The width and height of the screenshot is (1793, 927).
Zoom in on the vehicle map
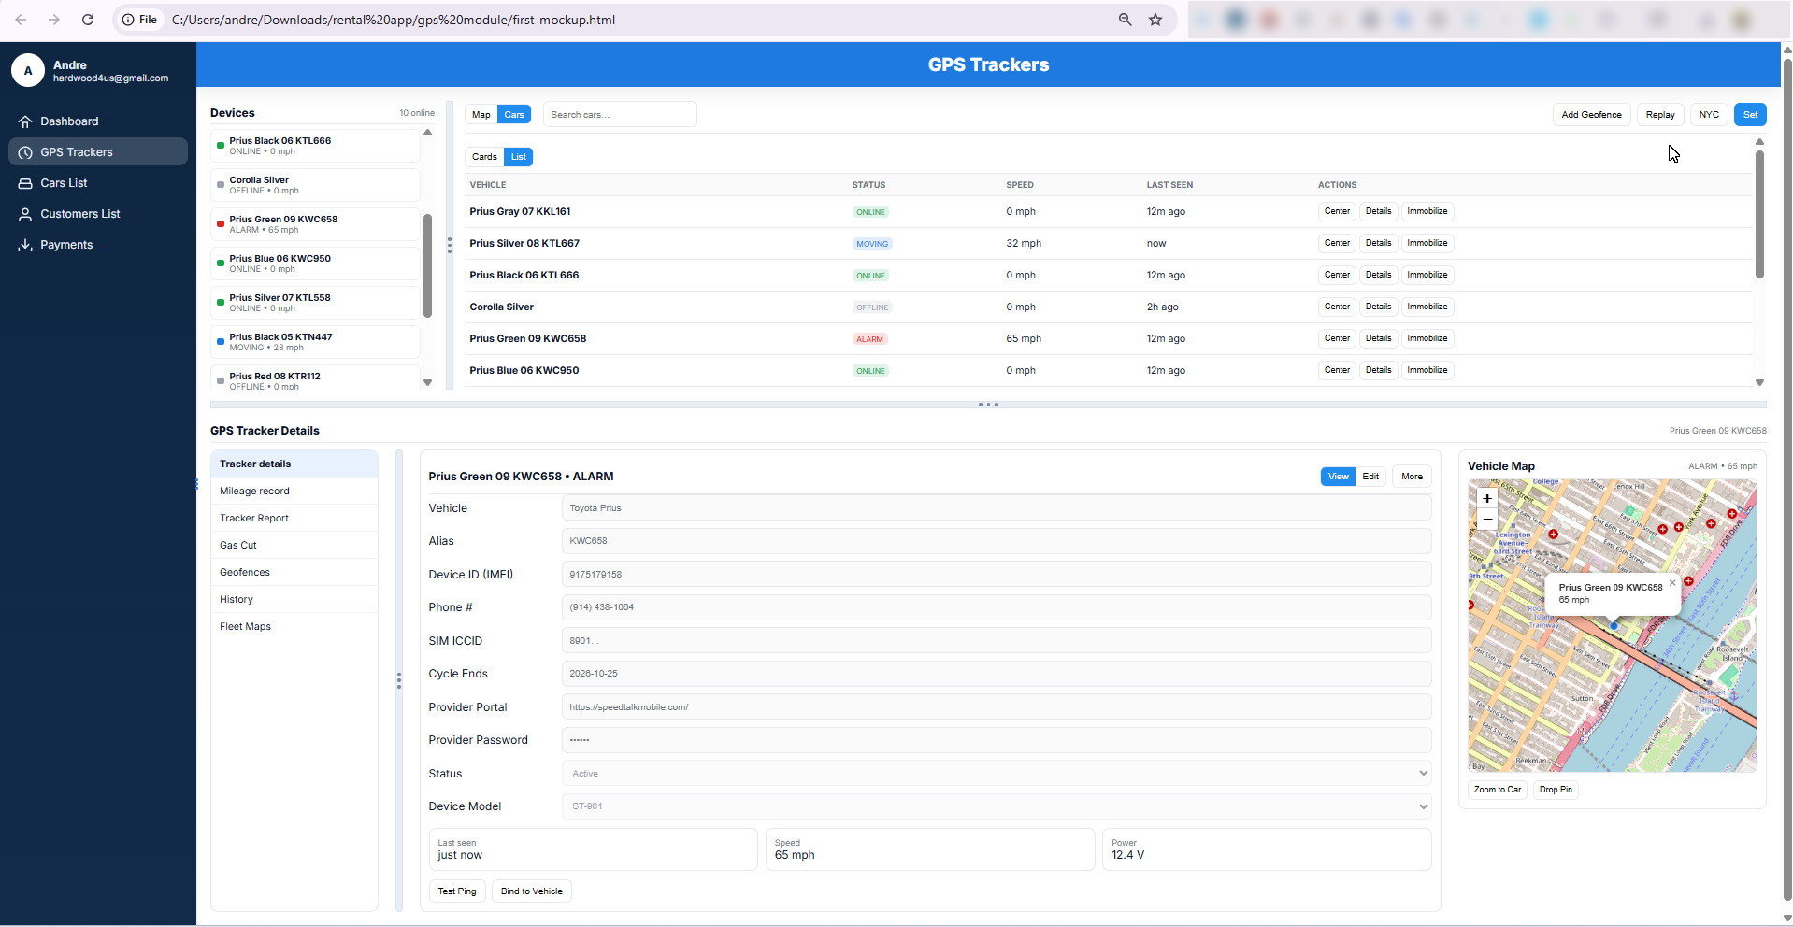click(x=1486, y=499)
